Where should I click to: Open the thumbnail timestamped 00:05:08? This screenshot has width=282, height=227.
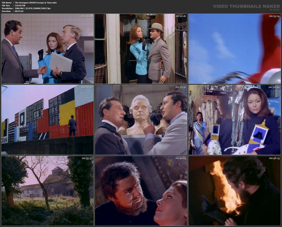coord(48,49)
